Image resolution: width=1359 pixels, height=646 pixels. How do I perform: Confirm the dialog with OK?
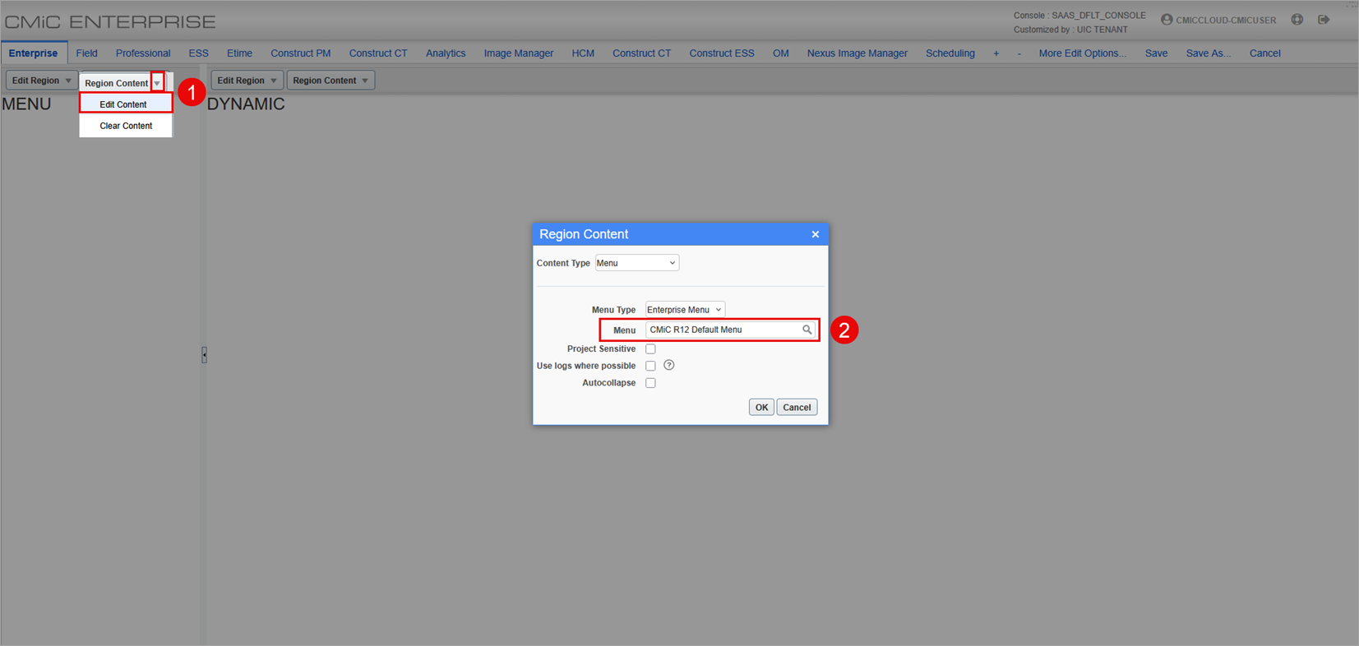(x=761, y=407)
